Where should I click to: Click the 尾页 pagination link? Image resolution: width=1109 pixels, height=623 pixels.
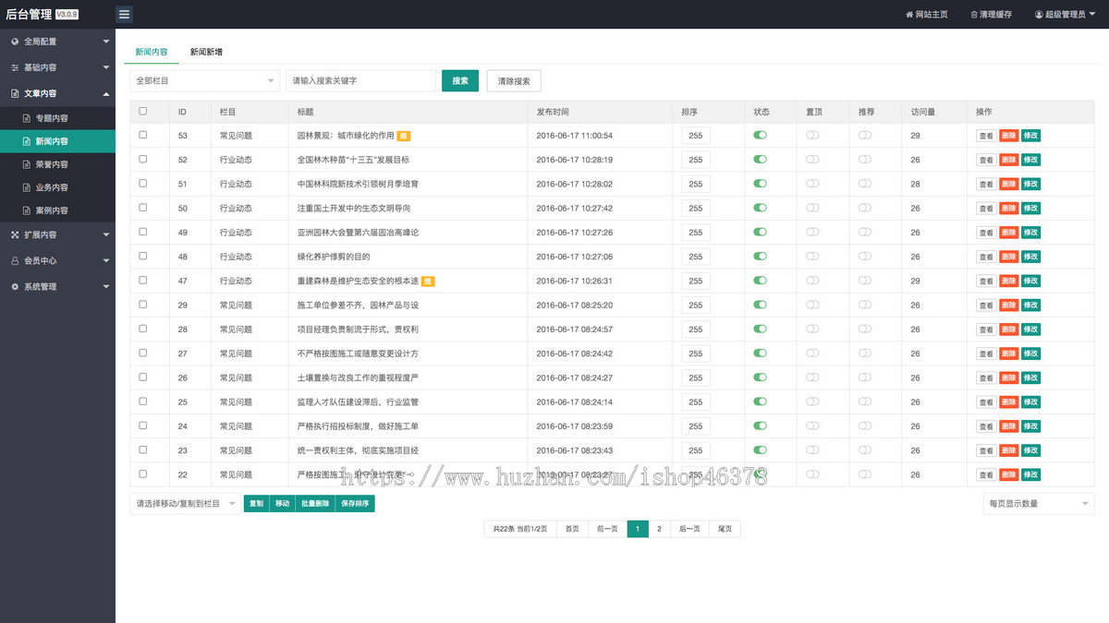point(725,529)
